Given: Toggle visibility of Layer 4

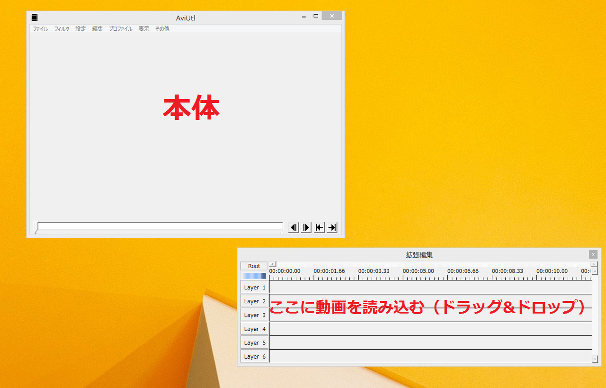Looking at the screenshot, I should (255, 329).
